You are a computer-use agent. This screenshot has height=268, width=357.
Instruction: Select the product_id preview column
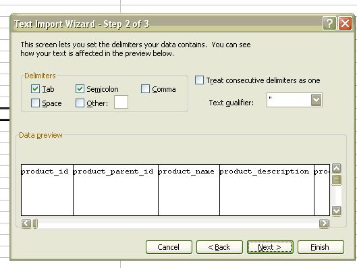[47, 190]
